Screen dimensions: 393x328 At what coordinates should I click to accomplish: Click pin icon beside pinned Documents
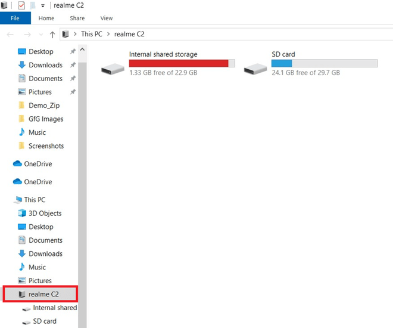click(73, 78)
